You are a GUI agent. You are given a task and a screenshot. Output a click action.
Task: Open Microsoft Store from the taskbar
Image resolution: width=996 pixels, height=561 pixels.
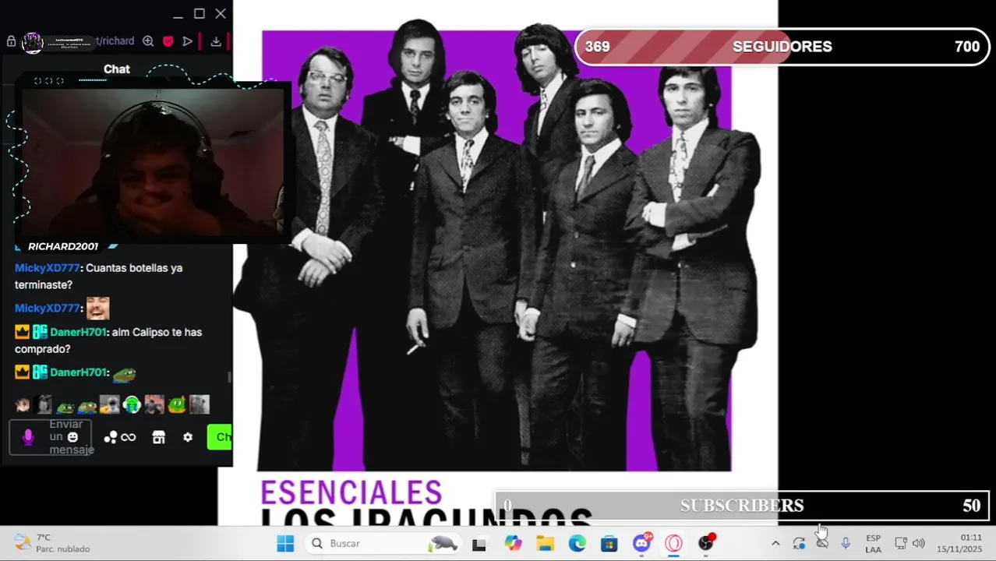tap(609, 544)
